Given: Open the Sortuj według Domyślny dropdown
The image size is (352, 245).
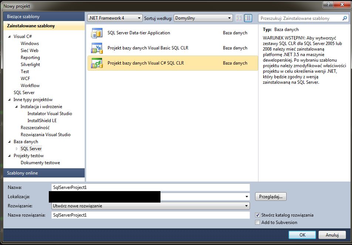Looking at the screenshot, I should (203, 18).
